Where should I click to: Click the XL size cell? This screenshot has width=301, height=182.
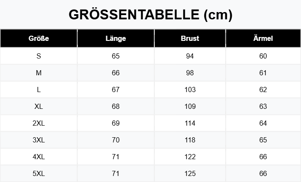pos(39,107)
